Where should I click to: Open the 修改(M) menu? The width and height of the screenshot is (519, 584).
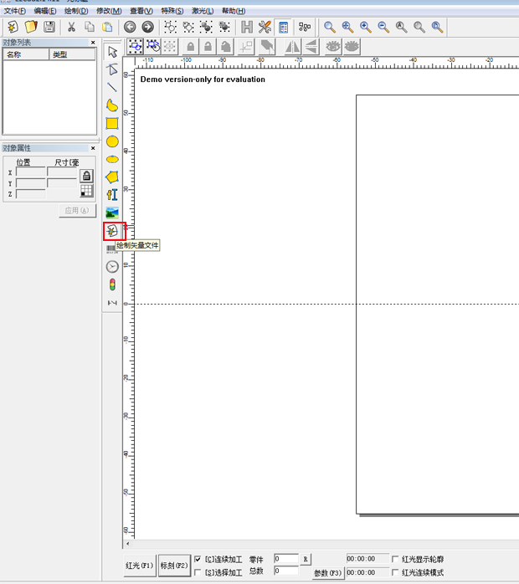(x=109, y=11)
